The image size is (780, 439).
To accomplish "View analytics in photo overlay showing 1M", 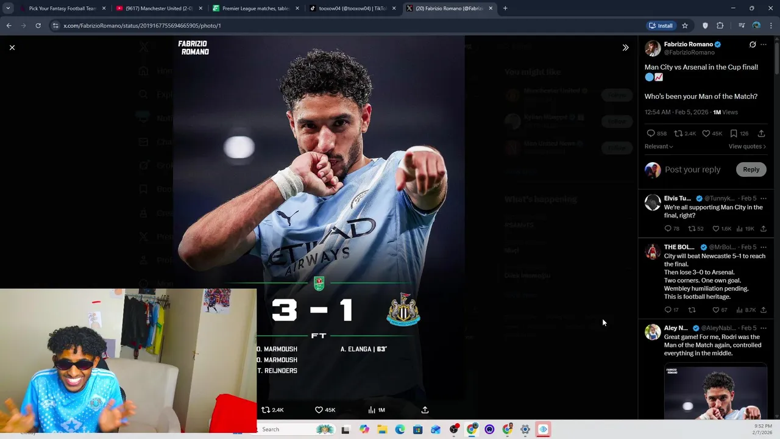I will coord(377,410).
